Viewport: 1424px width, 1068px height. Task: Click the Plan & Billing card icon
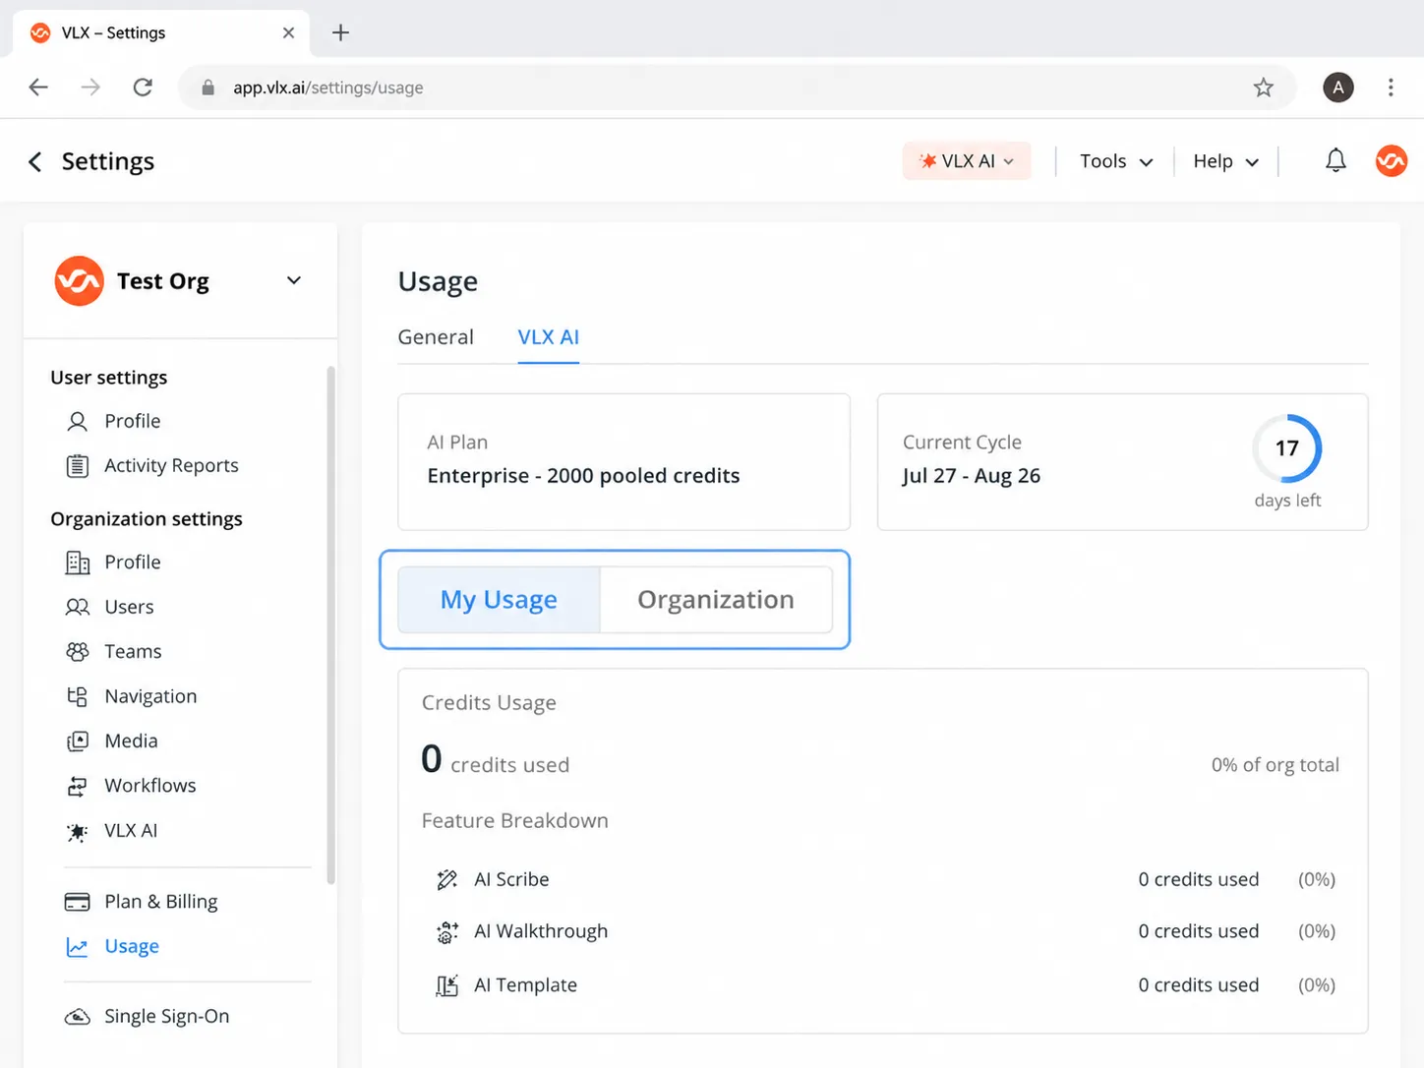77,902
